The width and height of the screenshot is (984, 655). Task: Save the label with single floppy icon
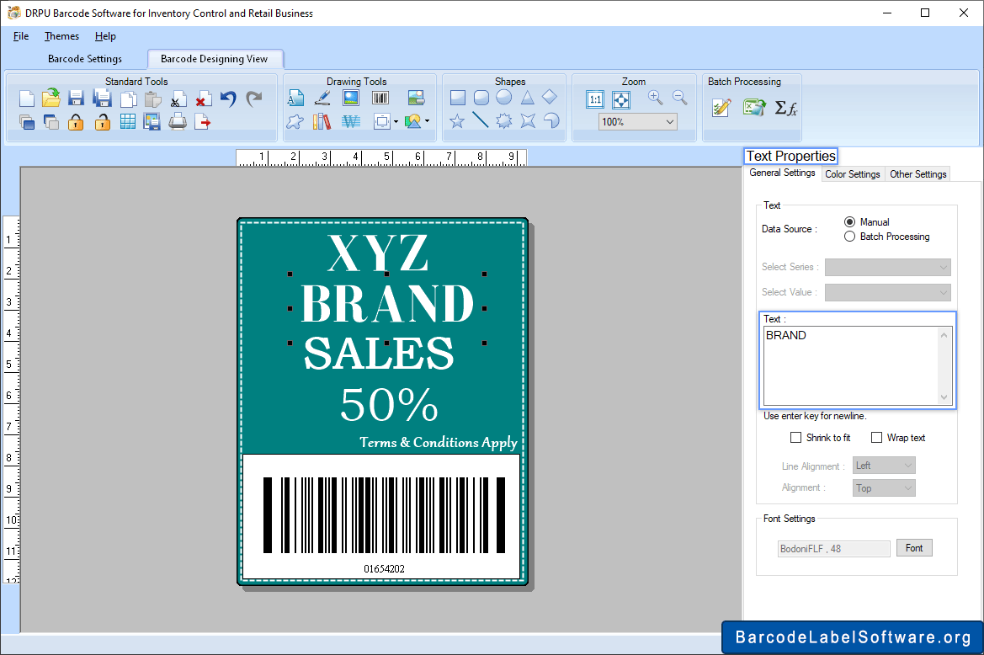point(76,99)
